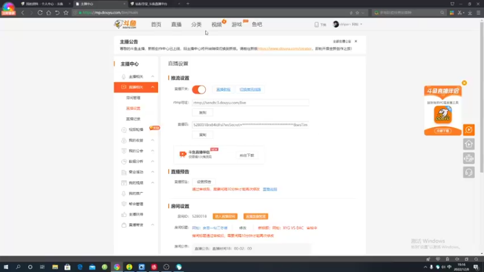The image size is (484, 272).
Task: Focus the rtmp address field
Action: pos(250,103)
